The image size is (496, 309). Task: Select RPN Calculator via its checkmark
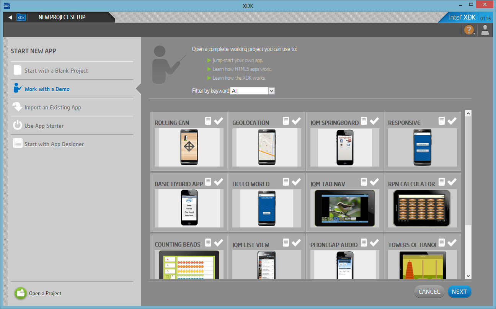pyautogui.click(x=452, y=181)
